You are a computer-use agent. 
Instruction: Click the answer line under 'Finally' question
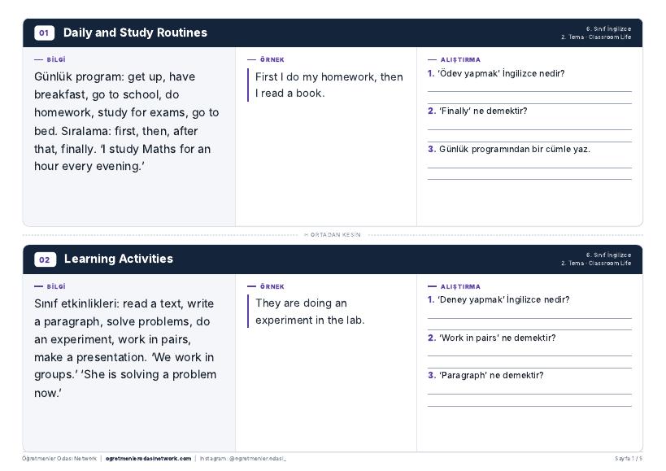click(x=529, y=129)
